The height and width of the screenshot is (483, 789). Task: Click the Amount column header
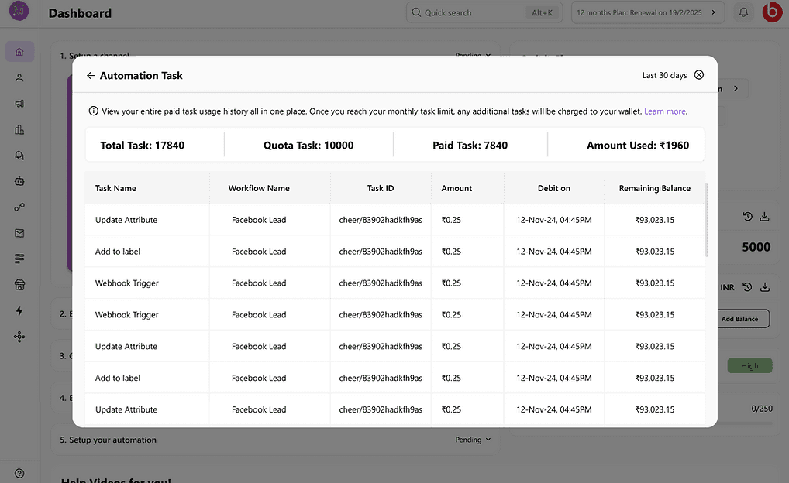point(457,188)
